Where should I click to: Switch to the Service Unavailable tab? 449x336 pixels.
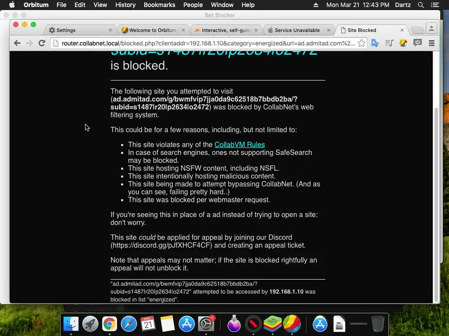298,30
